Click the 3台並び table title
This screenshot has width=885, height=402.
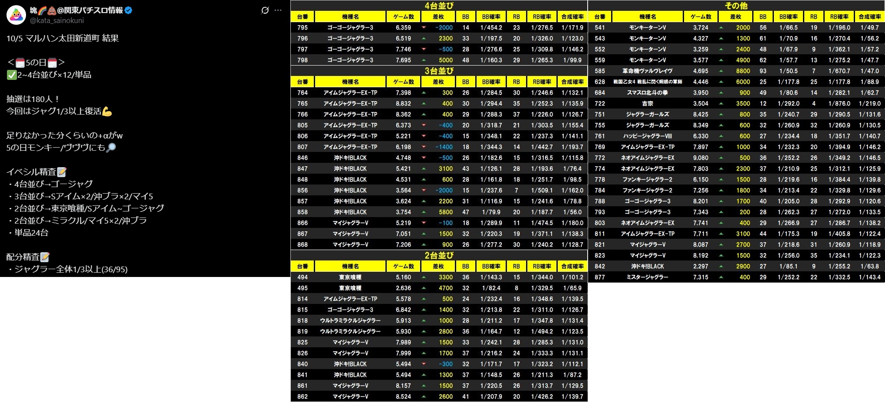coord(439,71)
